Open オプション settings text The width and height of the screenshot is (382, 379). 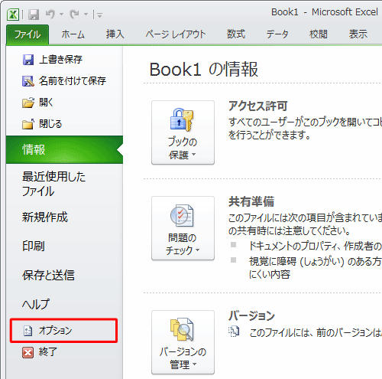click(55, 331)
